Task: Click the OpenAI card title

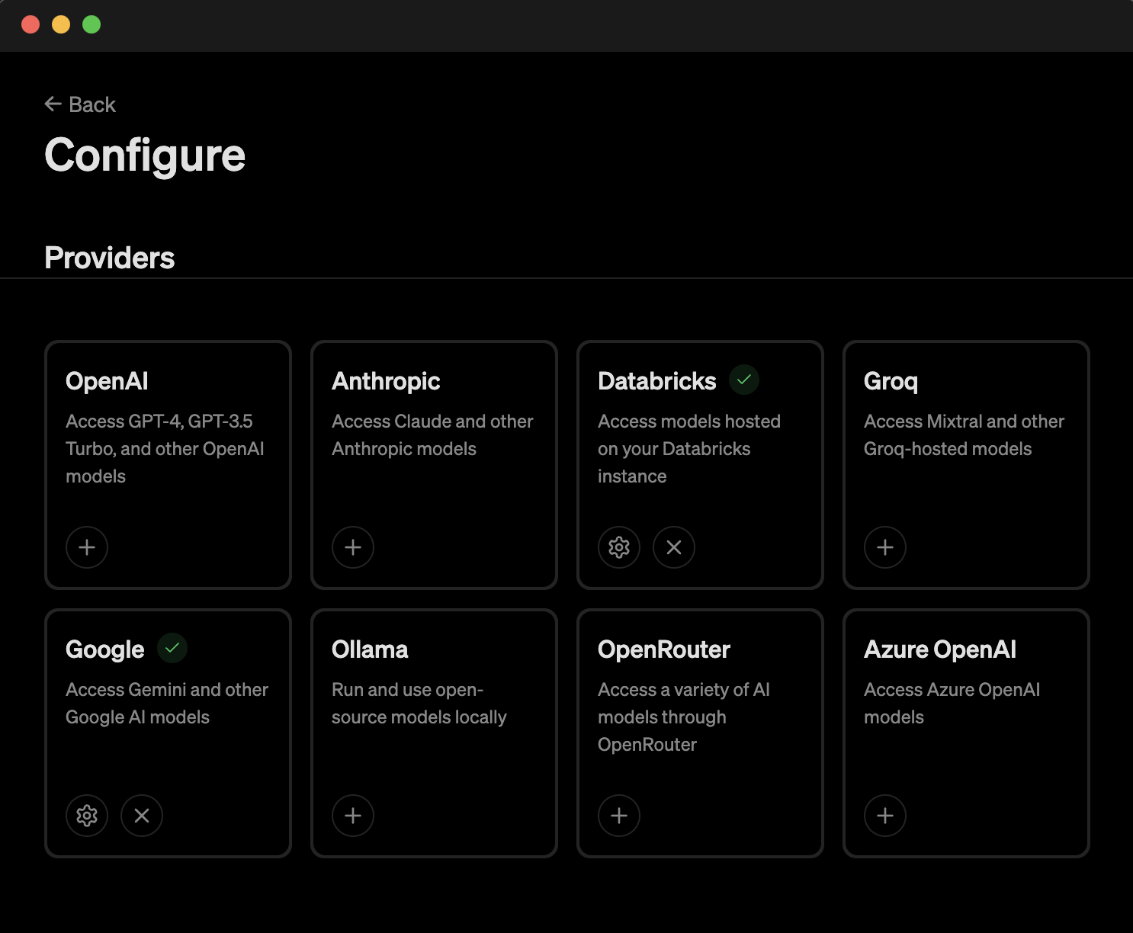Action: tap(107, 381)
